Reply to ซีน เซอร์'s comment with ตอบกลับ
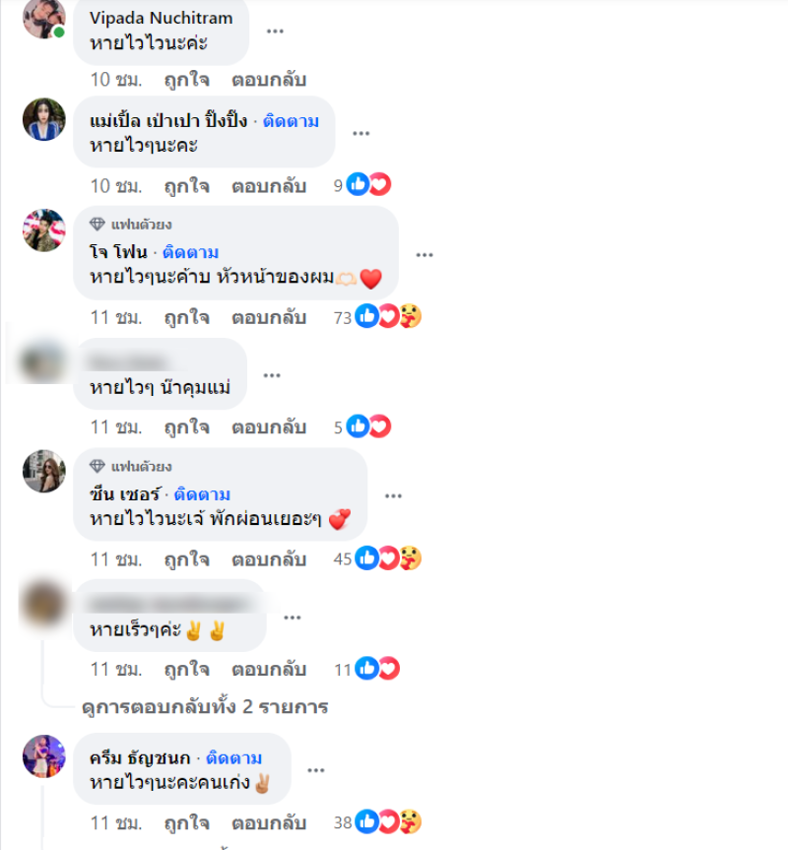Screen dimensions: 788x850 (x=269, y=559)
